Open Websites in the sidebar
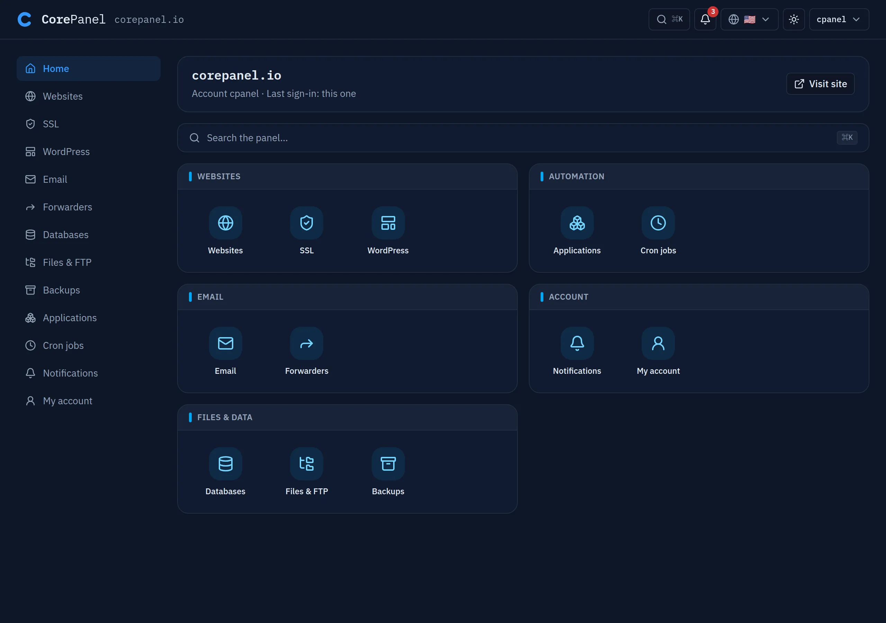The height and width of the screenshot is (623, 886). pos(88,96)
